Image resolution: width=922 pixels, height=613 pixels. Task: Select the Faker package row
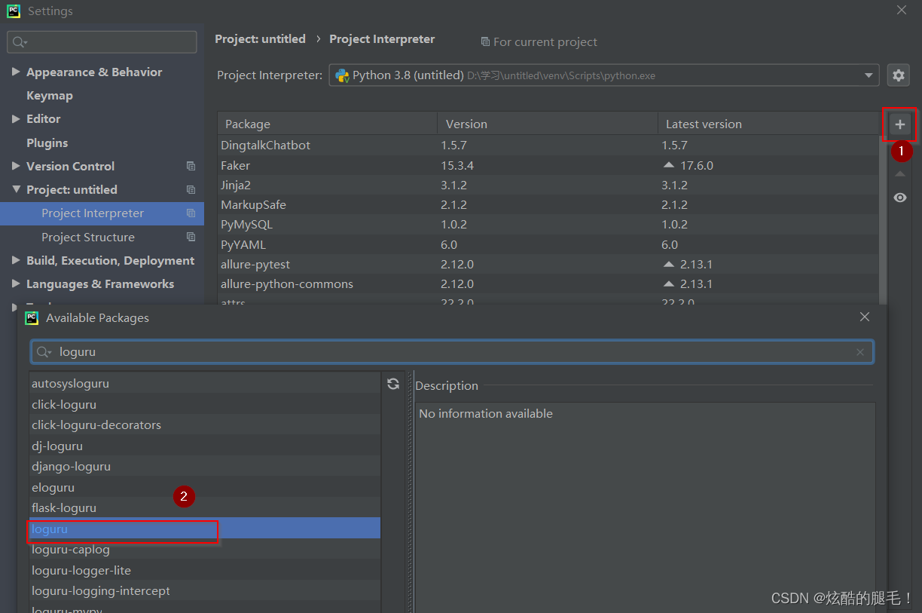[x=548, y=165]
